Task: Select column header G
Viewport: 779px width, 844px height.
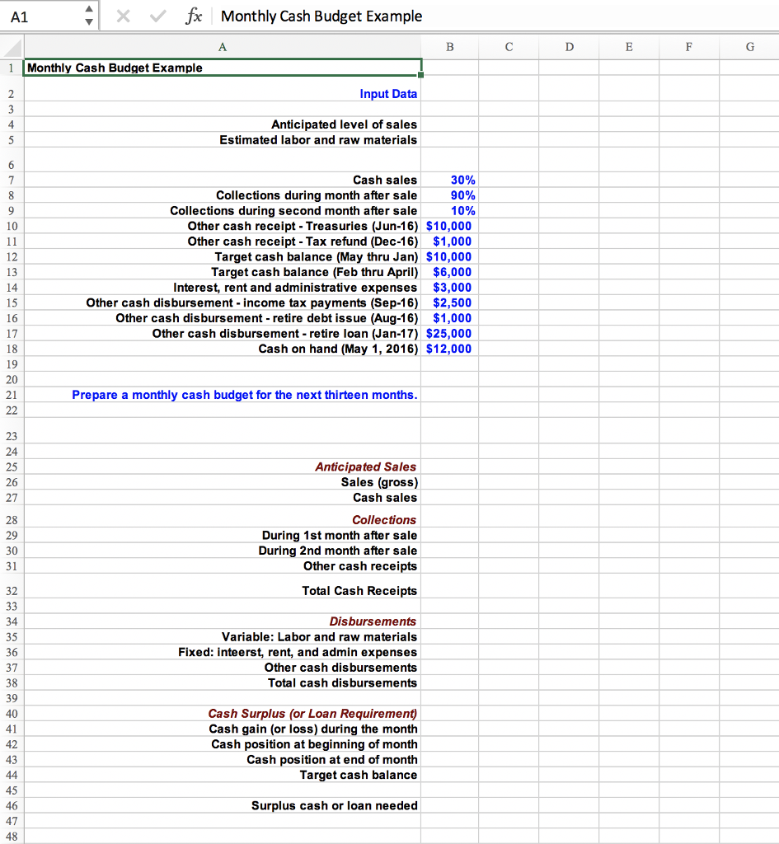Action: 748,47
